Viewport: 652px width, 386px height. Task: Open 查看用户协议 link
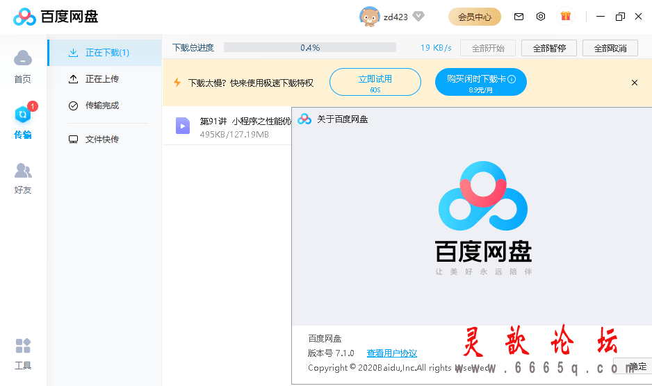coord(392,353)
